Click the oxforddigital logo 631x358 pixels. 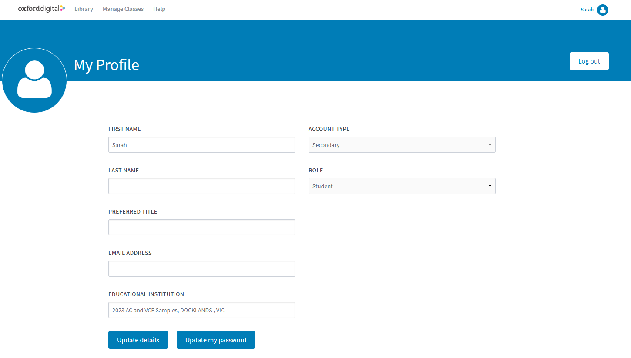click(41, 8)
